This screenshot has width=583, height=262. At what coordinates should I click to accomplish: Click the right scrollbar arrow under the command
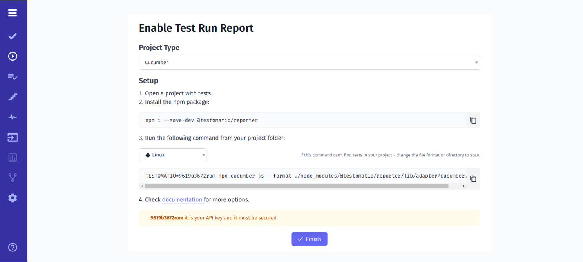(463, 186)
